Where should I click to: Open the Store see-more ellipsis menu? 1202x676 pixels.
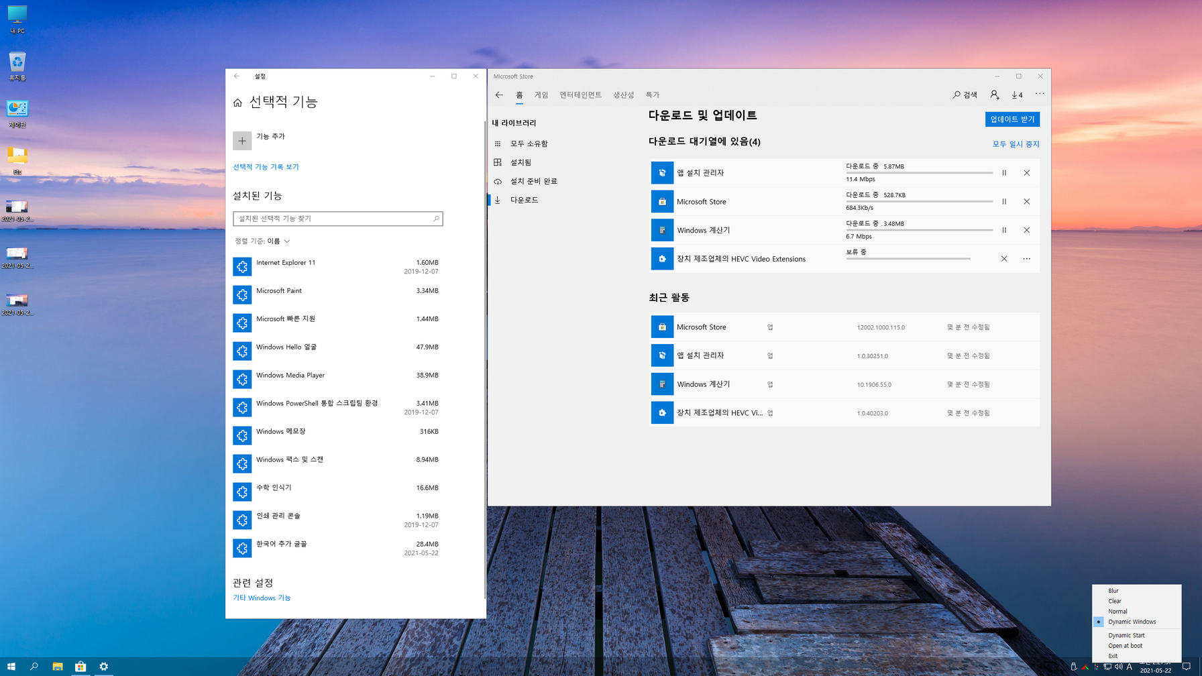click(x=1040, y=94)
